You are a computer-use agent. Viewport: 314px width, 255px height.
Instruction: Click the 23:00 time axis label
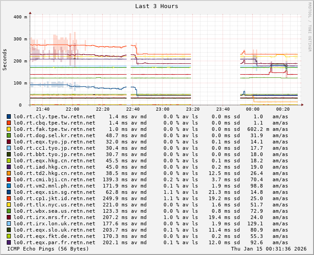(x=163, y=109)
